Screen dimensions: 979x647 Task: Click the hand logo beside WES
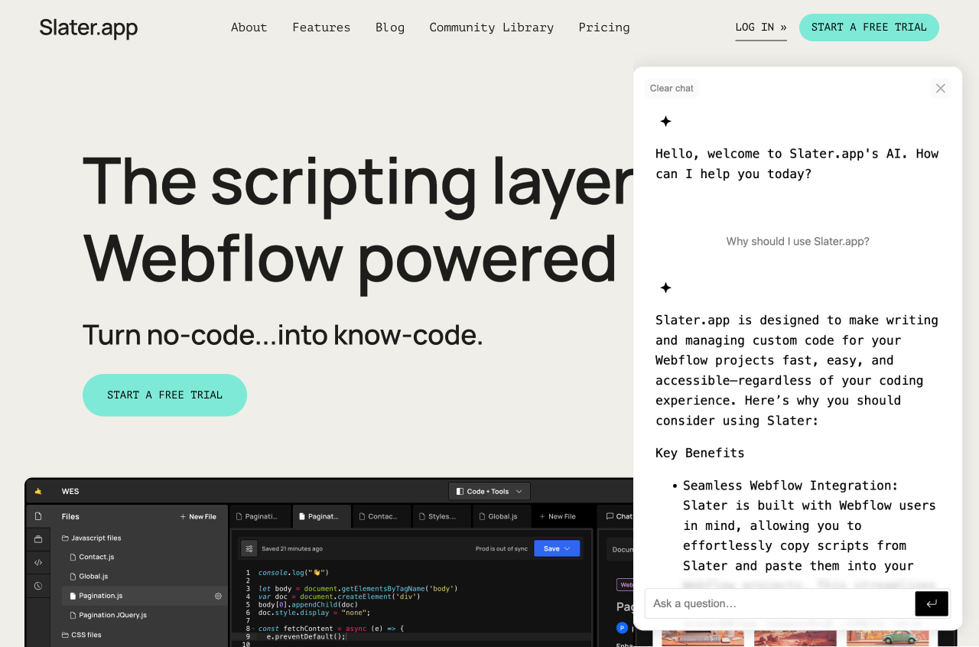[38, 491]
